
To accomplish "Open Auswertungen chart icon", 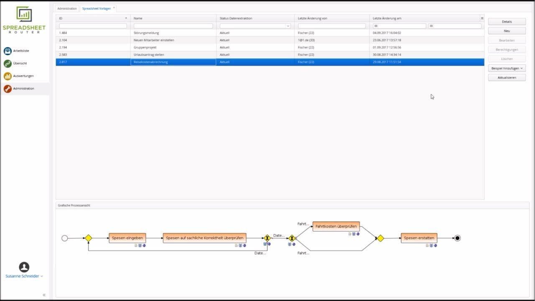I will [8, 76].
